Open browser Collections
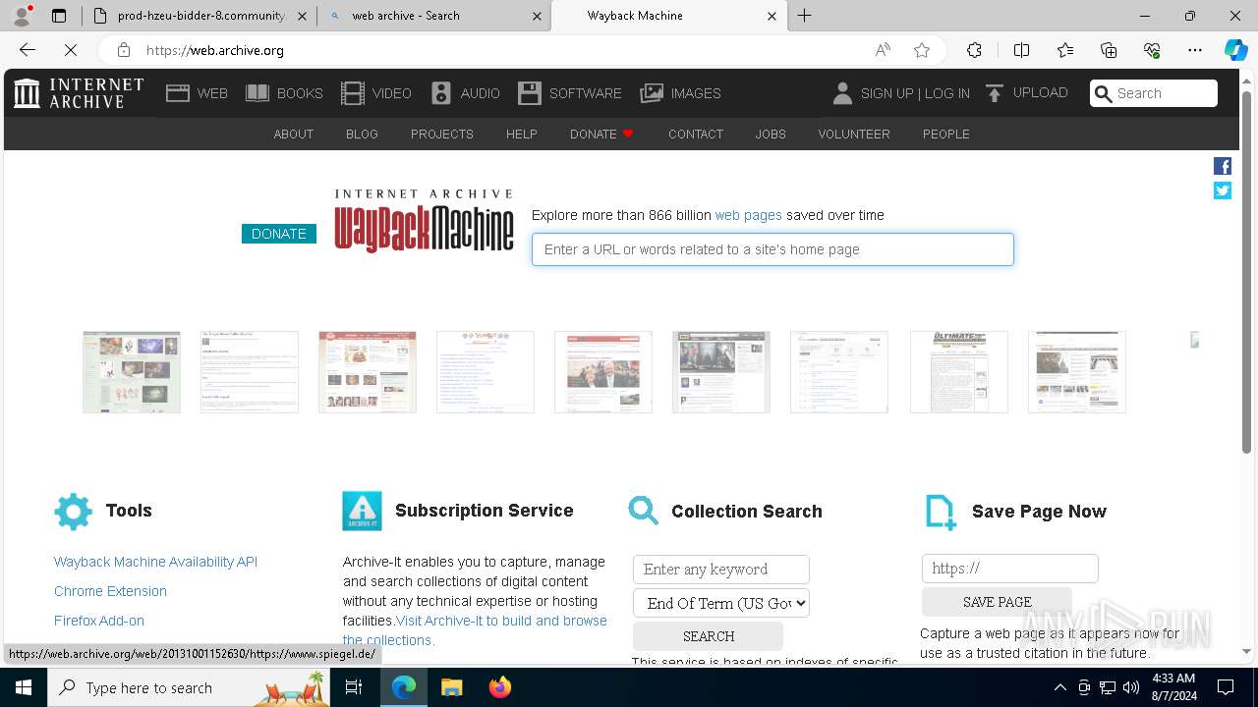Viewport: 1258px width, 707px height. [1109, 50]
